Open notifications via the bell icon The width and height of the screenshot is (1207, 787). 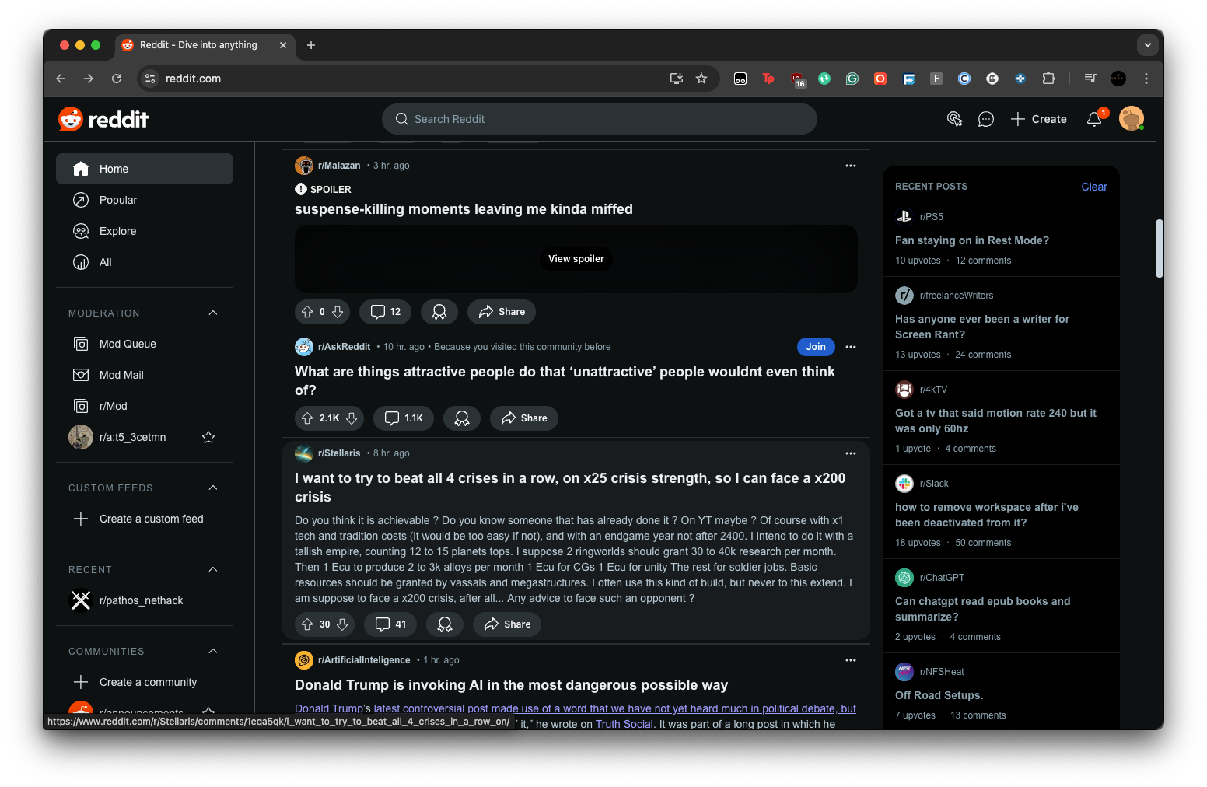(x=1094, y=119)
